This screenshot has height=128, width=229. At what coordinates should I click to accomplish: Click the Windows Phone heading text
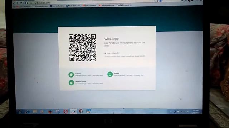(x=81, y=82)
